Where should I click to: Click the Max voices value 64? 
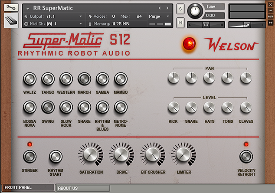coord(139,16)
